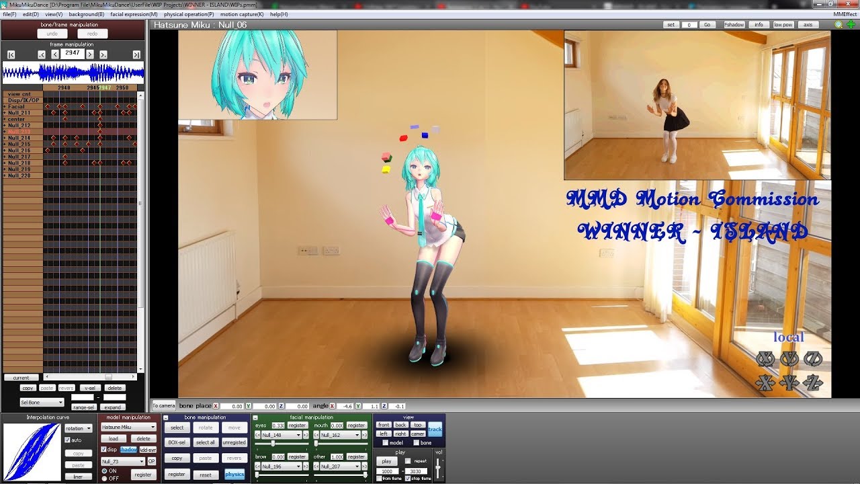Open the motion capture(K) menu

tap(242, 13)
